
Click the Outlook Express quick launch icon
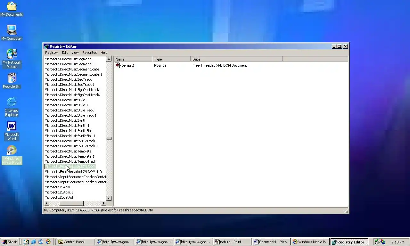(x=41, y=242)
